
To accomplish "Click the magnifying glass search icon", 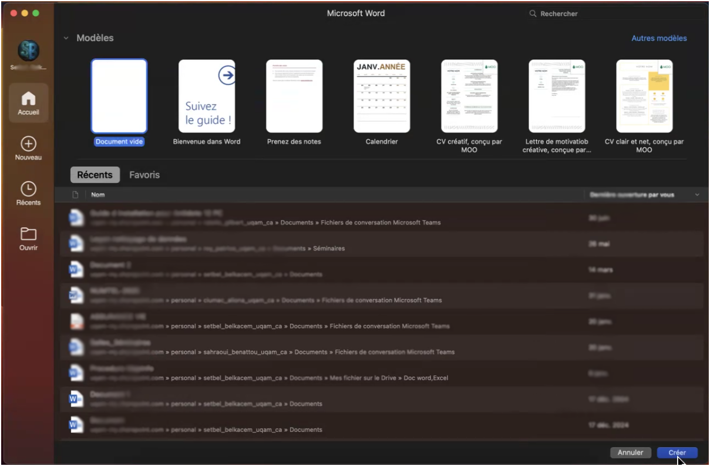I will tap(533, 14).
